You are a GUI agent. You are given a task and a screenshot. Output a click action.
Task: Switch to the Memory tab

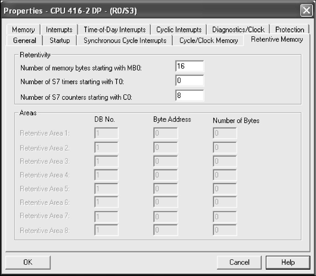[24, 30]
